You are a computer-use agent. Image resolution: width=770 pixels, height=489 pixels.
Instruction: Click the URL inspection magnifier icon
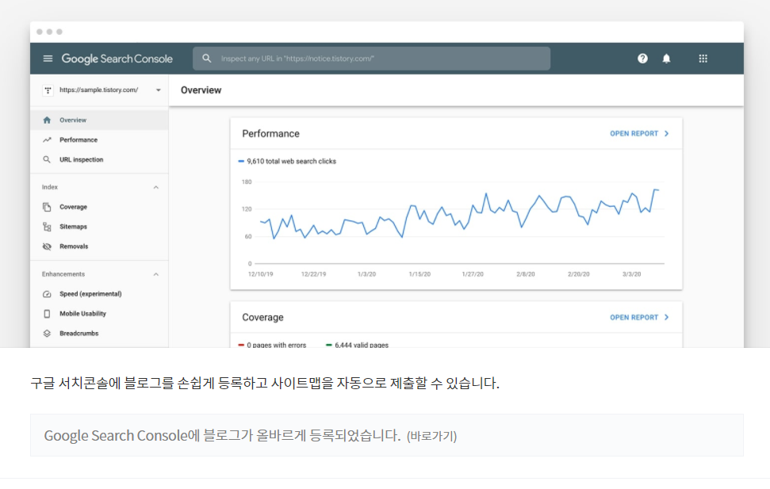point(47,159)
